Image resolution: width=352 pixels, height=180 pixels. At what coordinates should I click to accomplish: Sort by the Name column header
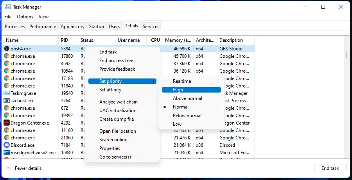30,40
